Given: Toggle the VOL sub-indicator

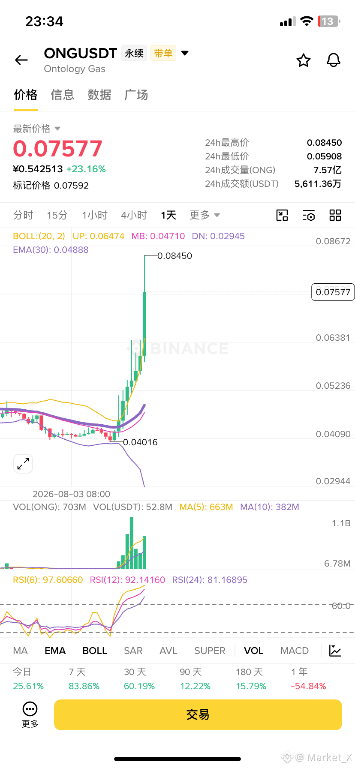Looking at the screenshot, I should (254, 651).
